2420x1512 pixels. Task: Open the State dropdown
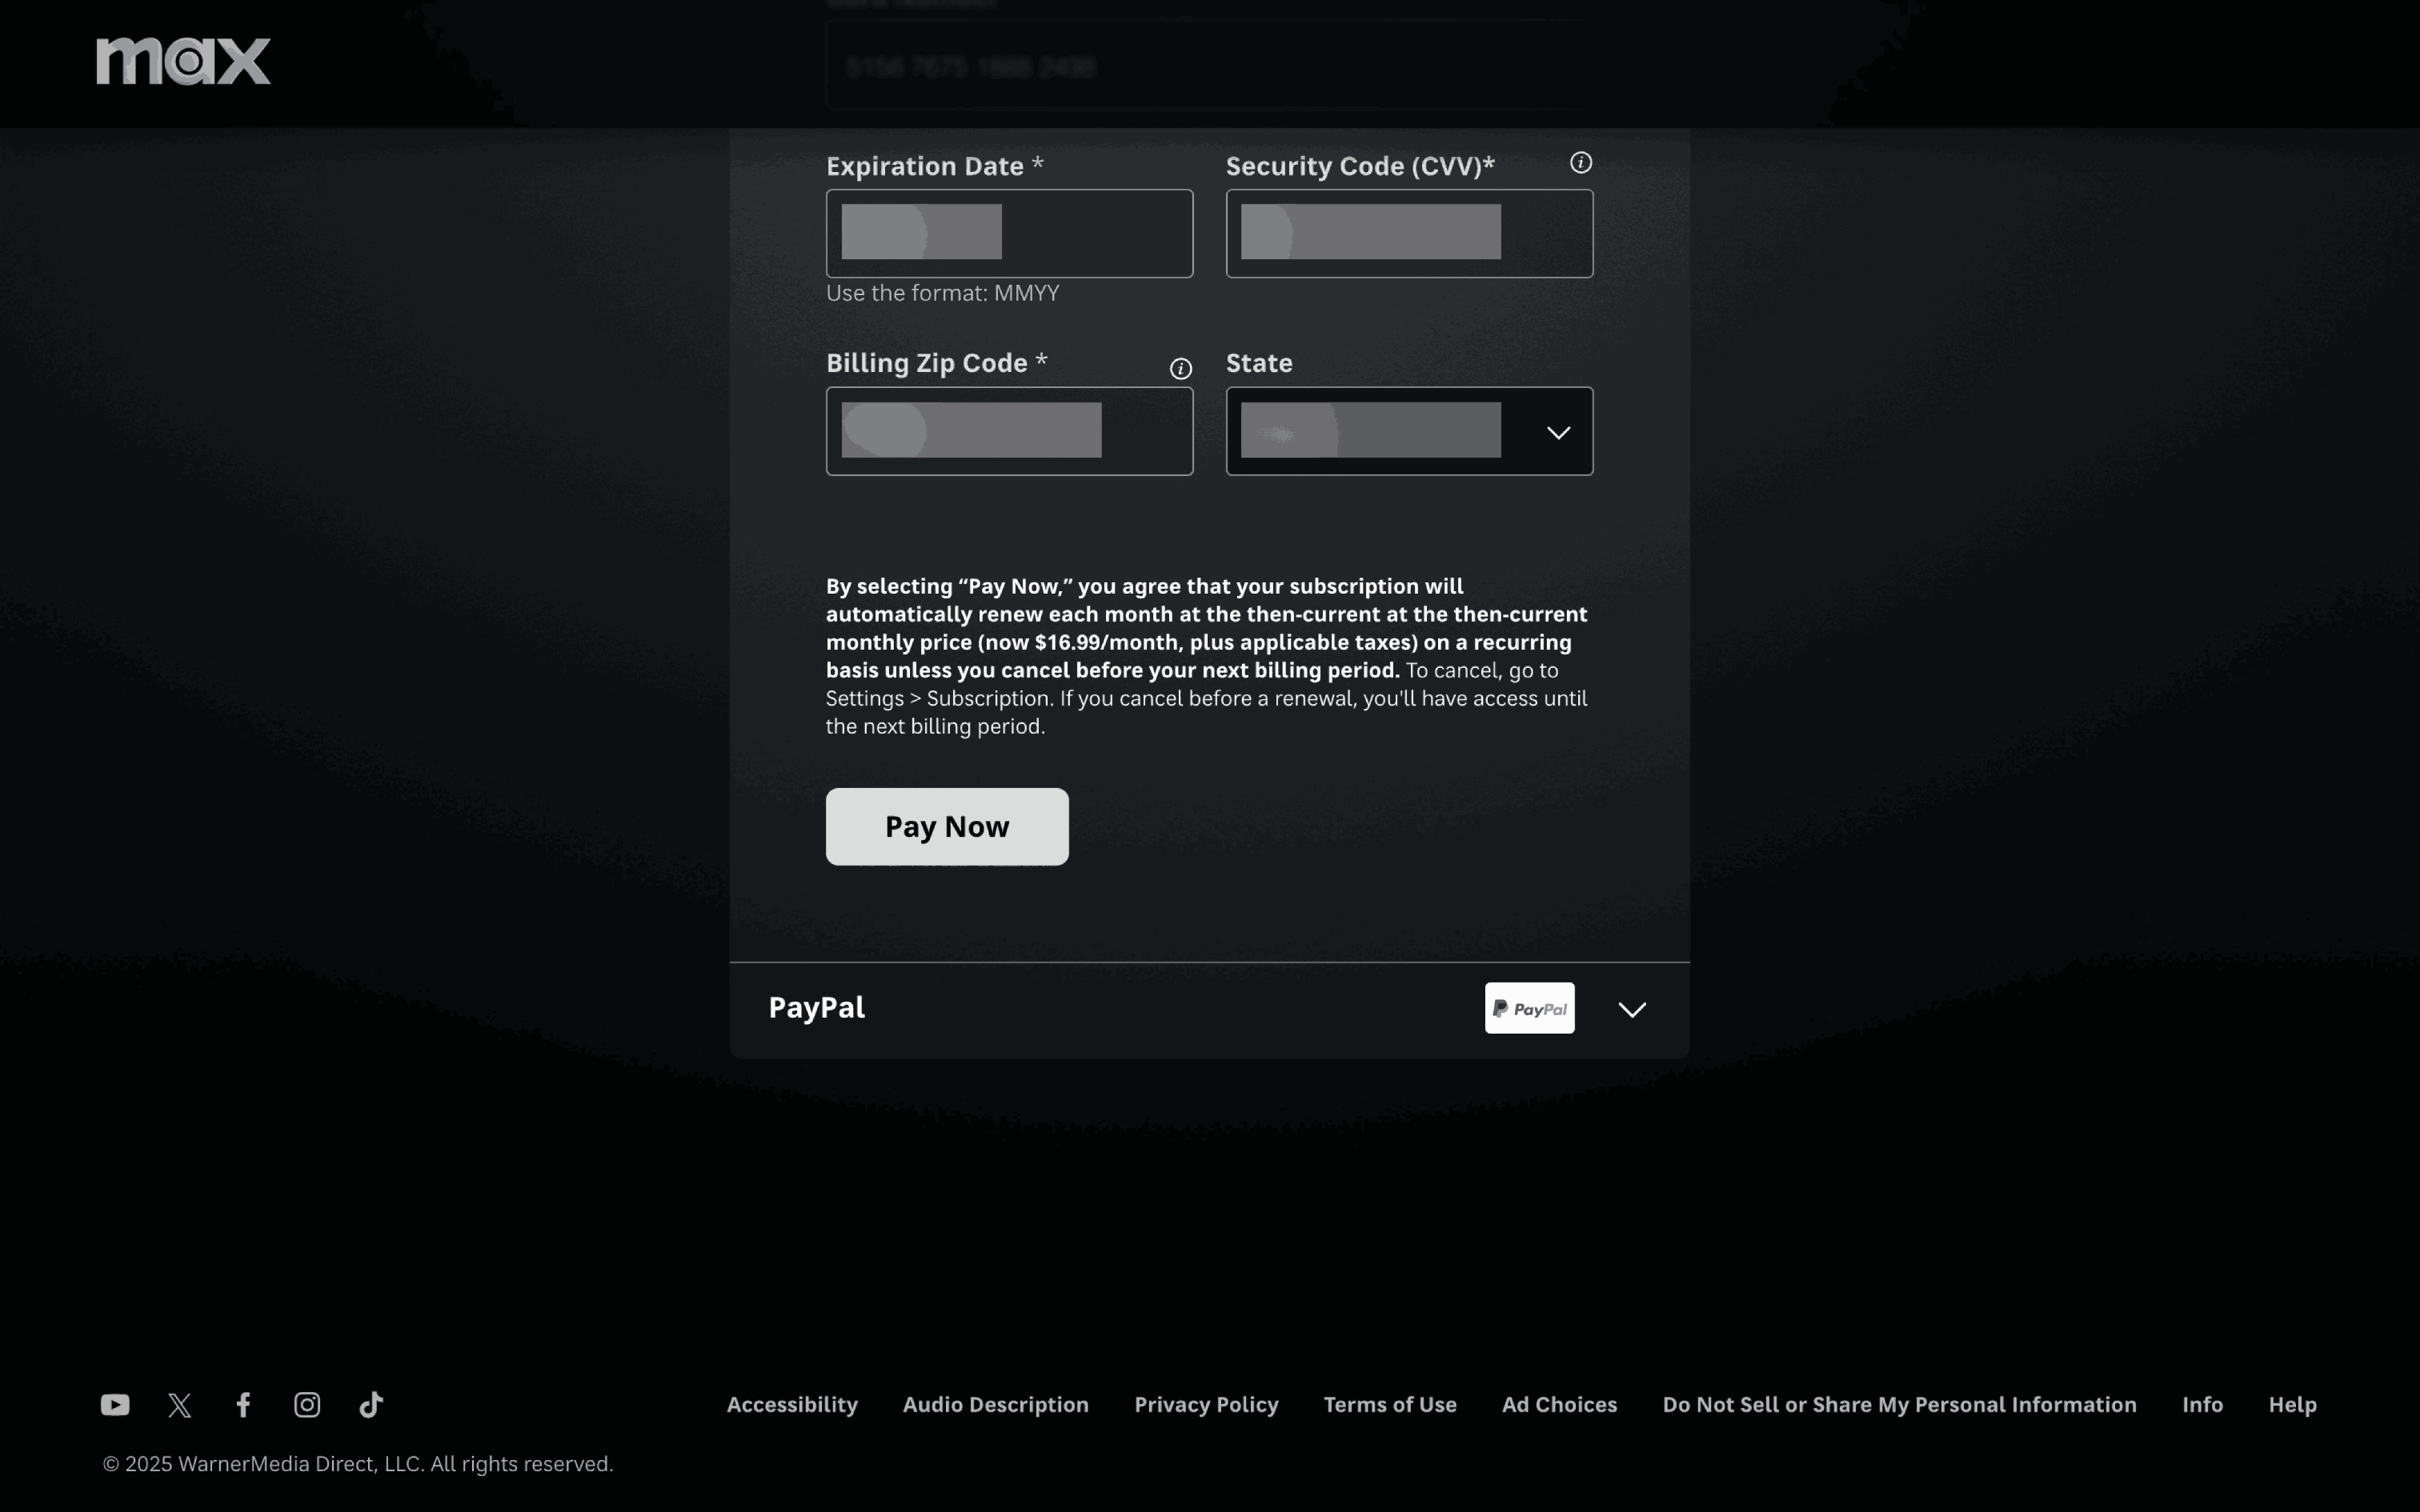1408,432
